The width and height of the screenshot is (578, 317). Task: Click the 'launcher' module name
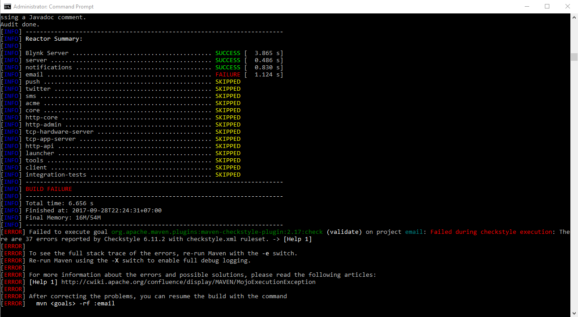point(40,153)
